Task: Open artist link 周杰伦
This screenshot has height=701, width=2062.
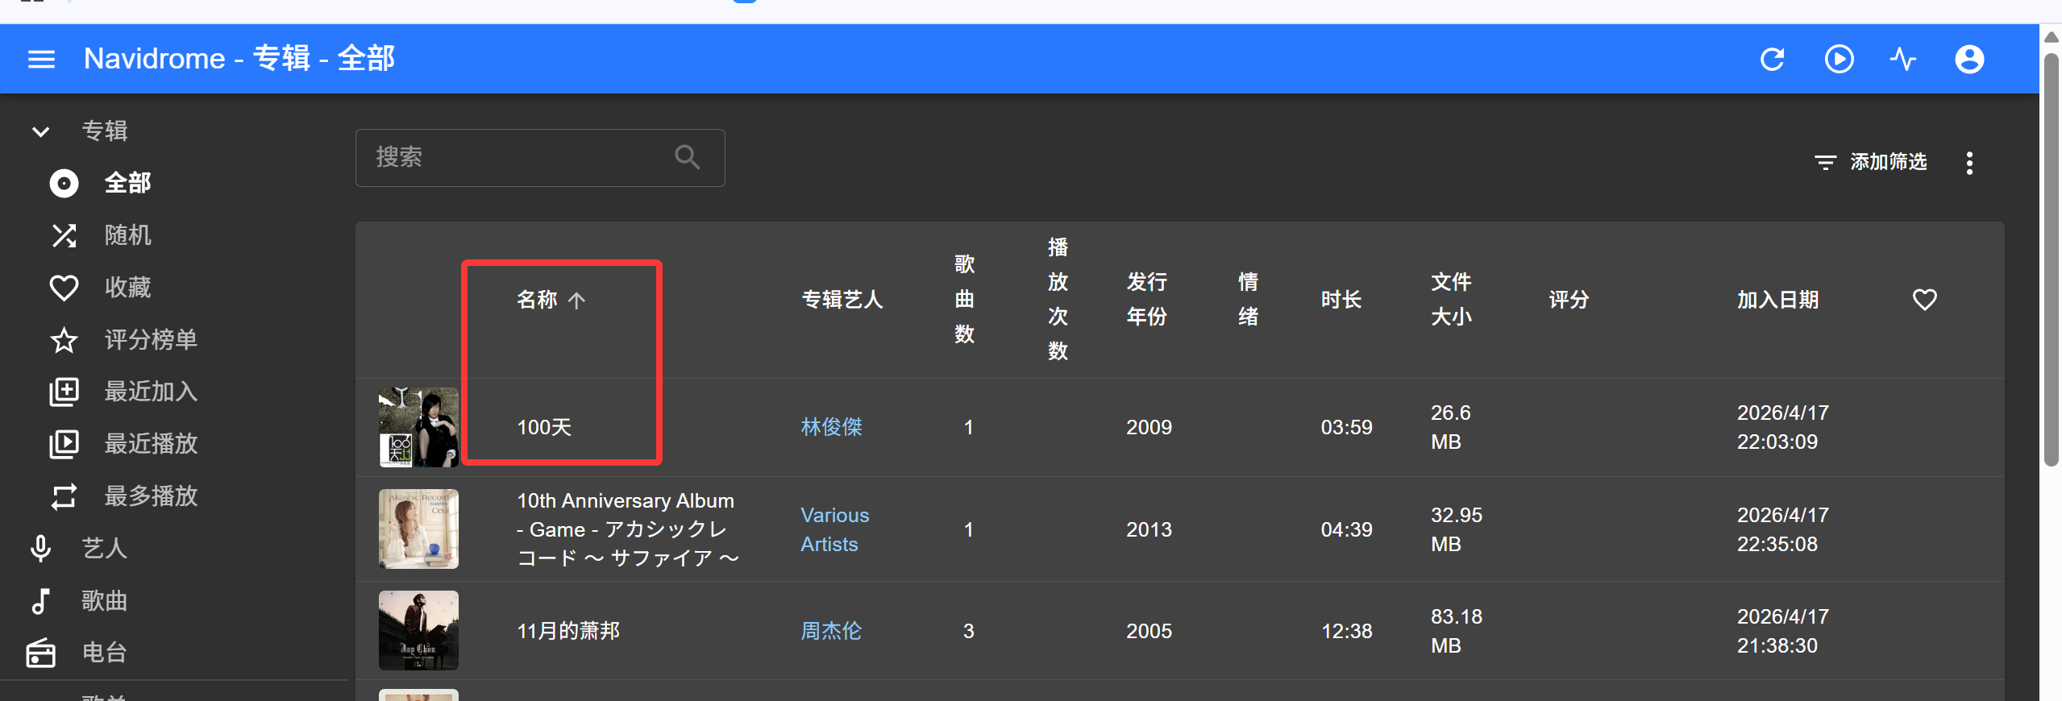Action: pos(831,631)
